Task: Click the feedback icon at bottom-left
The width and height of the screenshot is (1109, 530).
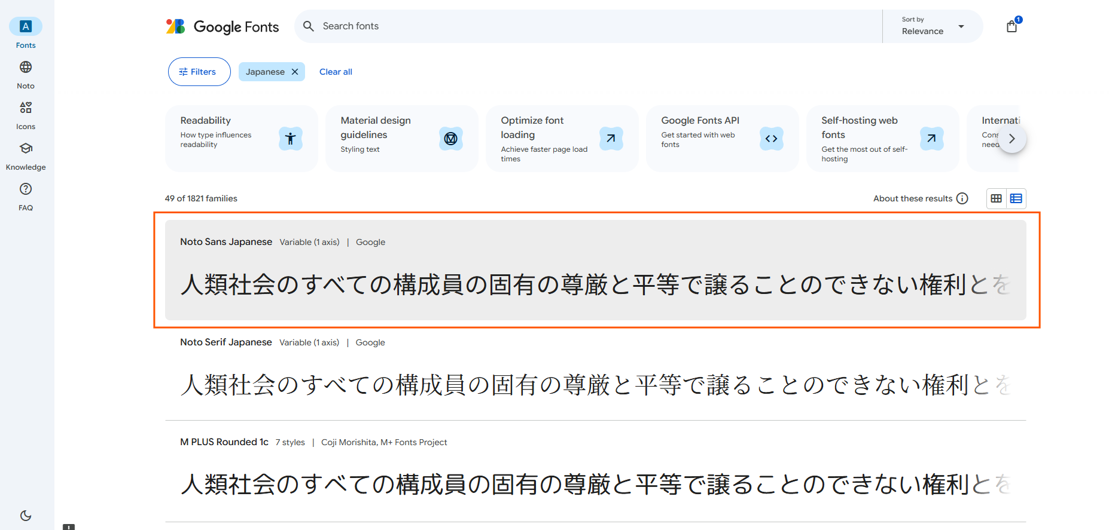Action: pyautogui.click(x=69, y=526)
